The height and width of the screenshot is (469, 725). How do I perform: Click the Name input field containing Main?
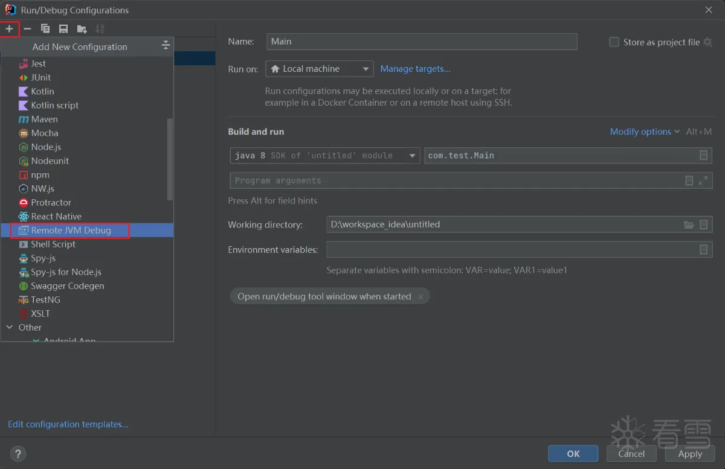[421, 42]
